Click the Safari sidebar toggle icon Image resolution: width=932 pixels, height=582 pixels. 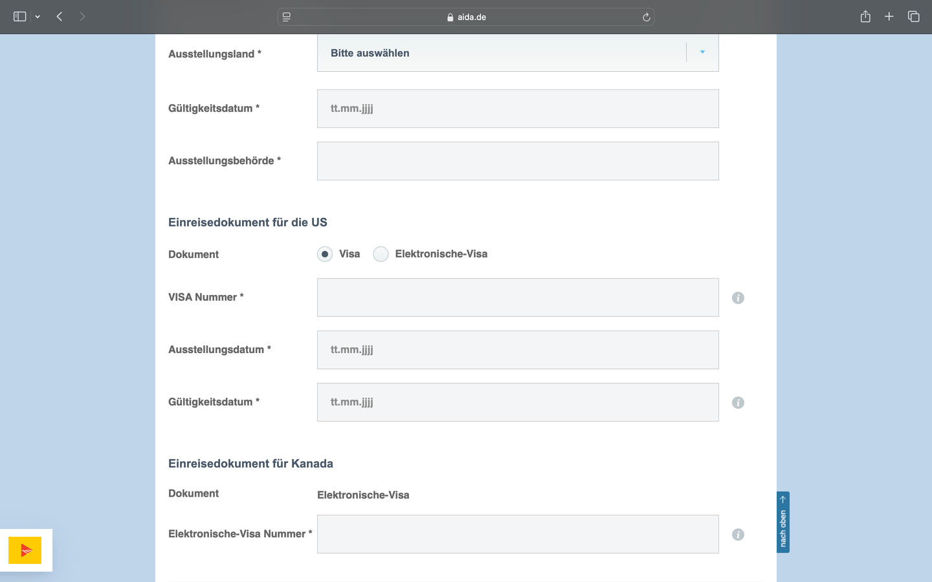(19, 17)
